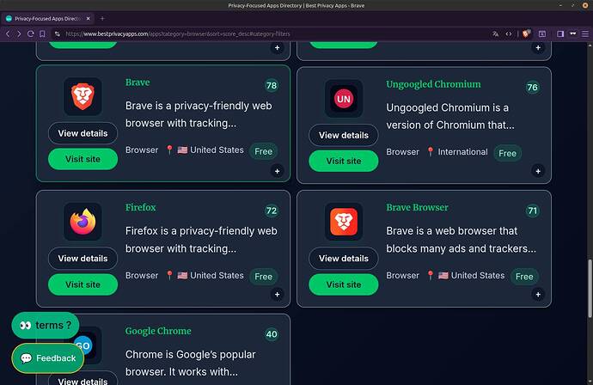This screenshot has height=385, width=593.
Task: Expand the plus button on Ungoogled Chromium card
Action: pyautogui.click(x=538, y=171)
